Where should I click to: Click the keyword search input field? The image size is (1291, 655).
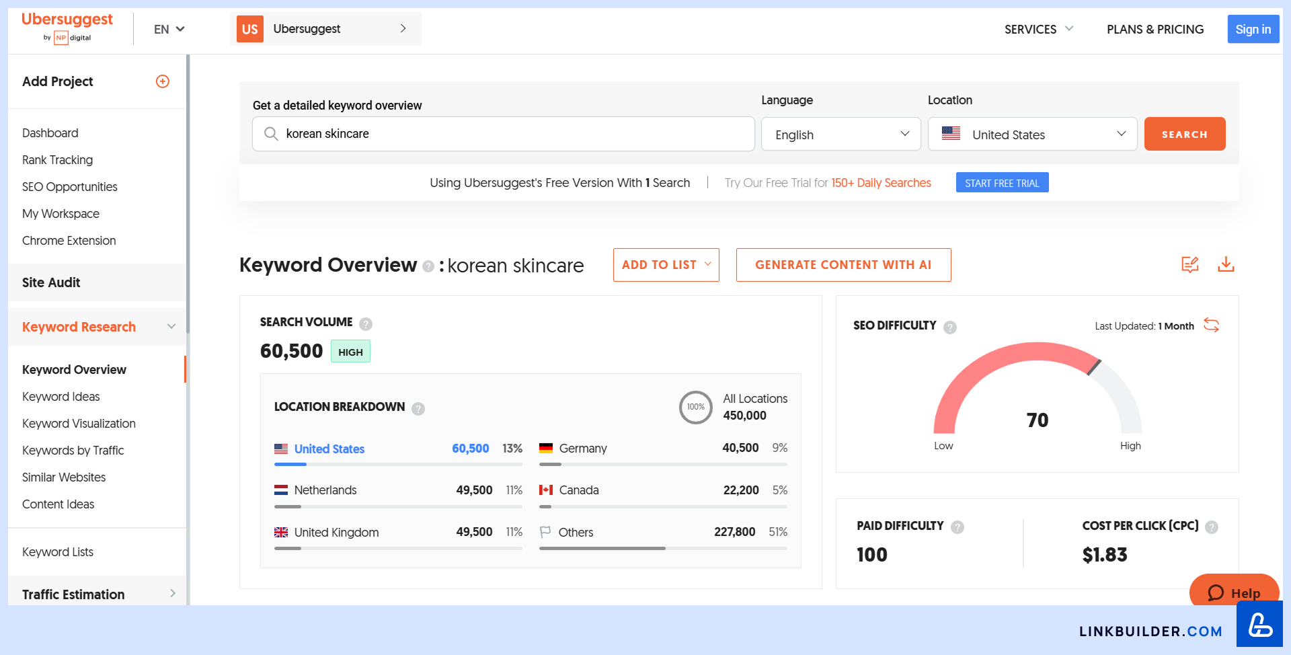[x=504, y=134]
